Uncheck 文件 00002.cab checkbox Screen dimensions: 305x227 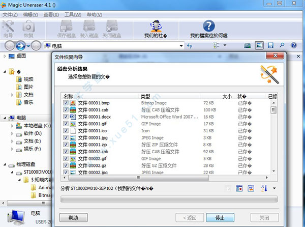pos(66,152)
